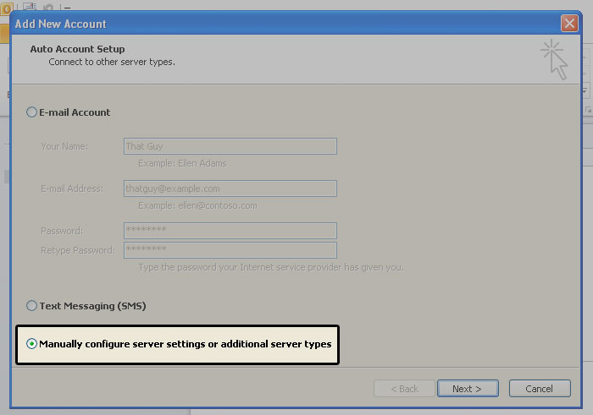Focus the Password field
The width and height of the screenshot is (593, 415).
point(230,231)
